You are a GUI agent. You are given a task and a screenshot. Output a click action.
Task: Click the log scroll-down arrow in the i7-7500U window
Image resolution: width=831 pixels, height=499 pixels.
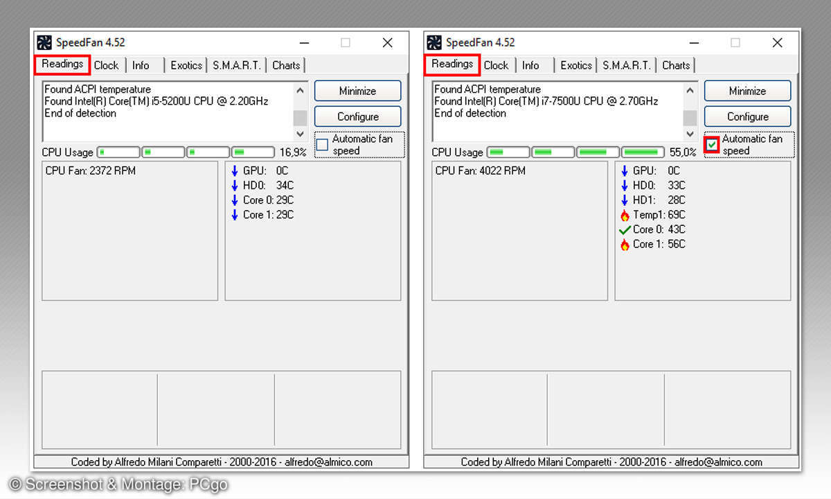point(690,134)
